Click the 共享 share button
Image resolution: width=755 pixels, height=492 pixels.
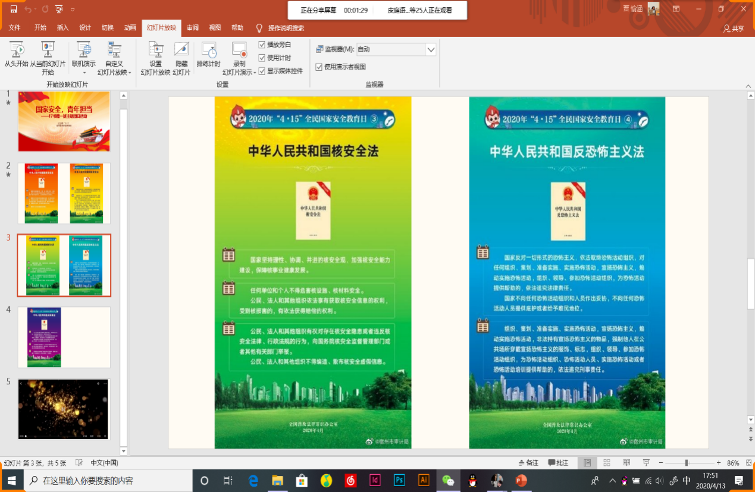coord(734,28)
